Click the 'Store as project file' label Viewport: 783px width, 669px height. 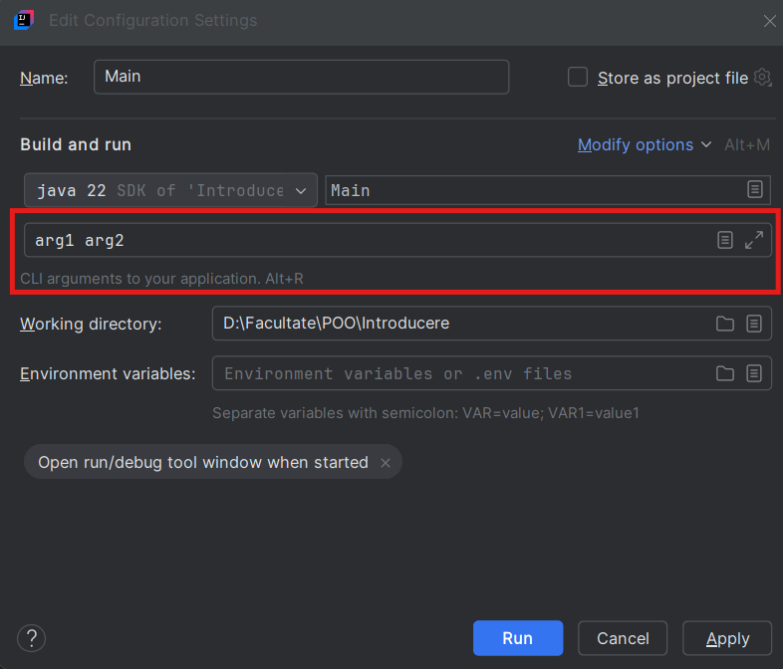coord(672,78)
